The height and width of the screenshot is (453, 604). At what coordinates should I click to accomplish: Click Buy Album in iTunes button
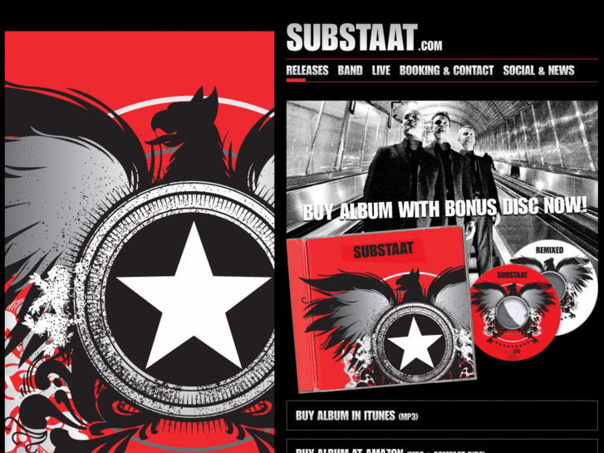(x=442, y=416)
